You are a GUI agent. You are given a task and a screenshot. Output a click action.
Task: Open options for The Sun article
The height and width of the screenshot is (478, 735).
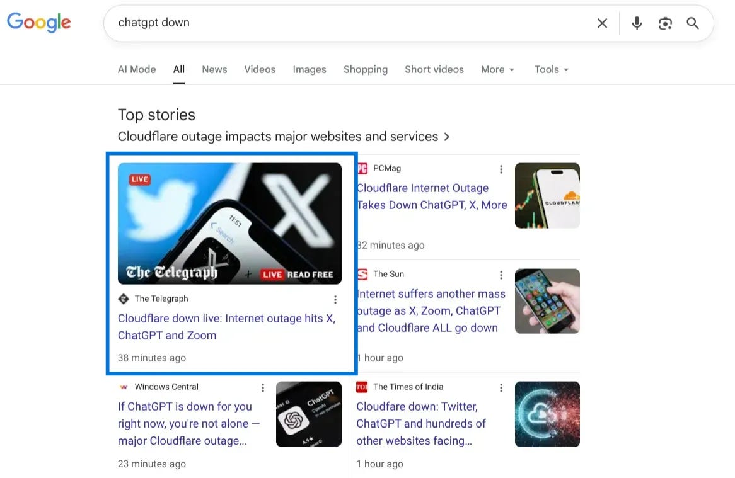(501, 275)
